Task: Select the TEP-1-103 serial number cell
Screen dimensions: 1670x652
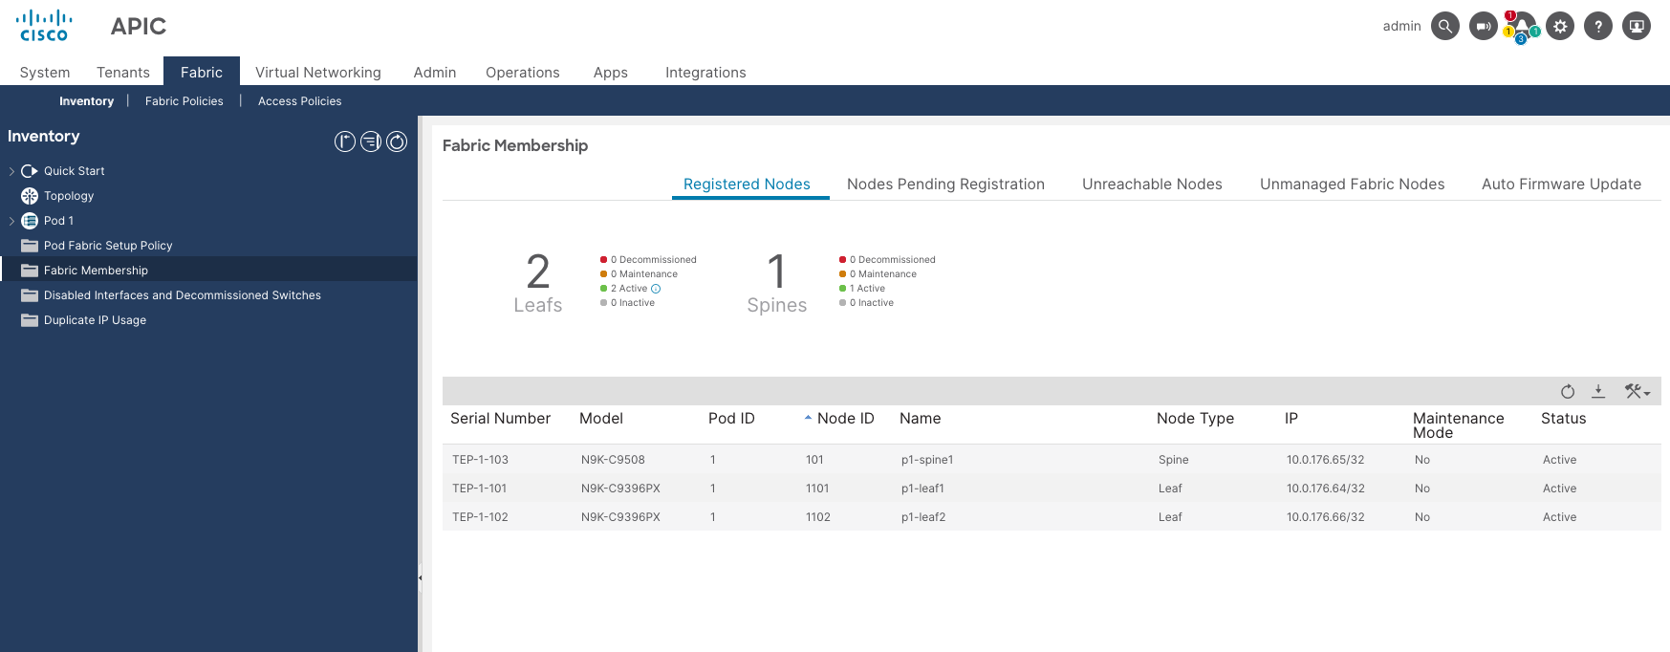Action: pos(480,460)
